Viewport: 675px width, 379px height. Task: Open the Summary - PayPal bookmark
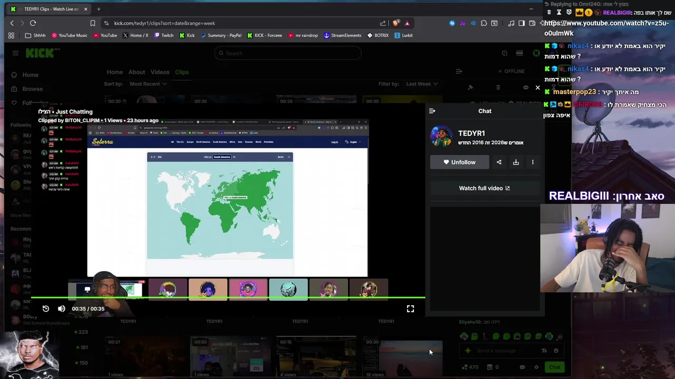click(x=220, y=35)
